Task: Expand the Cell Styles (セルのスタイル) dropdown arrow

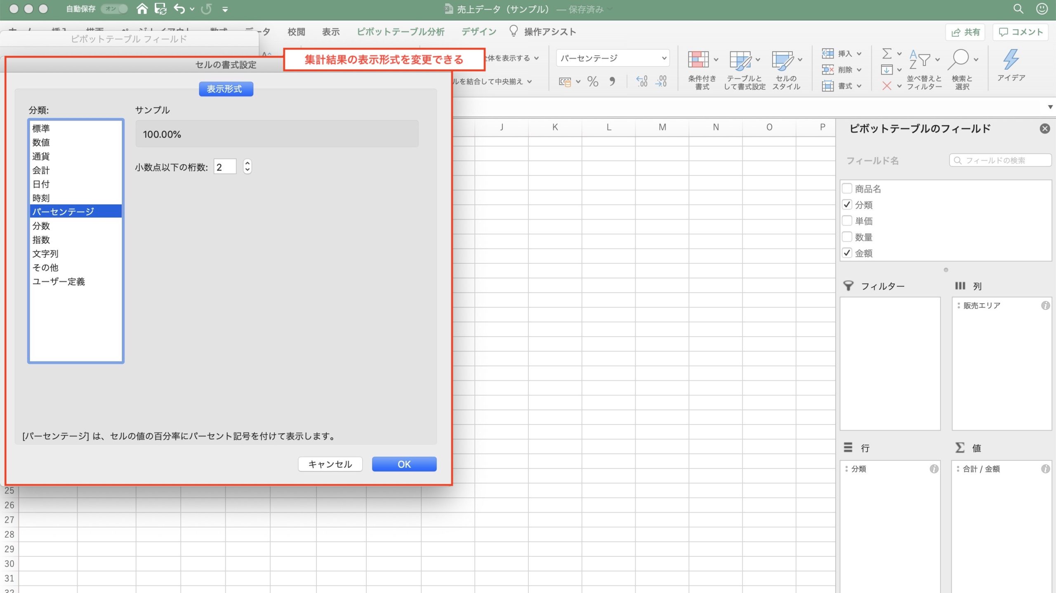Action: (800, 60)
